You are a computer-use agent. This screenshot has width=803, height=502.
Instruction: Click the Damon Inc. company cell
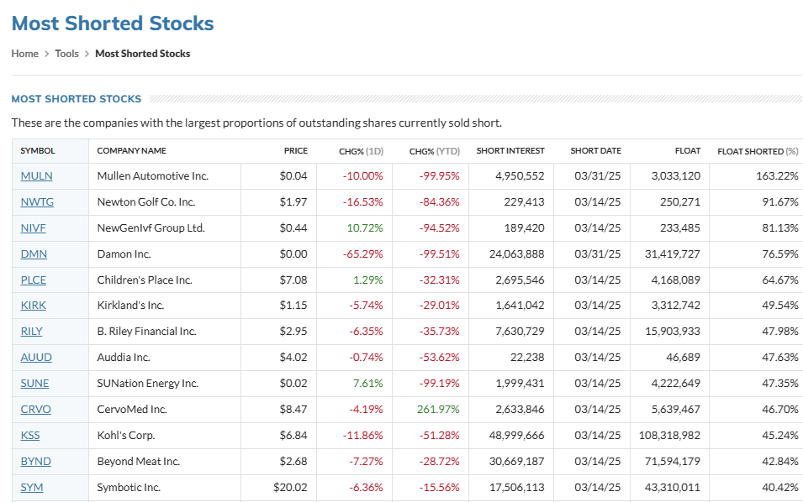click(x=124, y=254)
